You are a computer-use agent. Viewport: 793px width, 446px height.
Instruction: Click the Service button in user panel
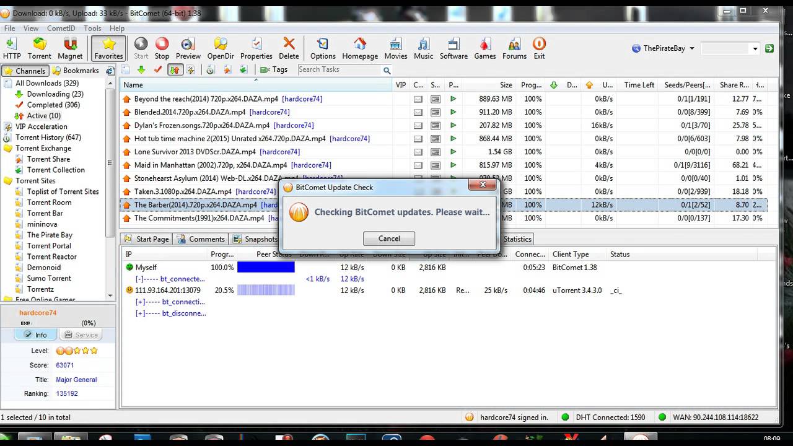pos(80,334)
